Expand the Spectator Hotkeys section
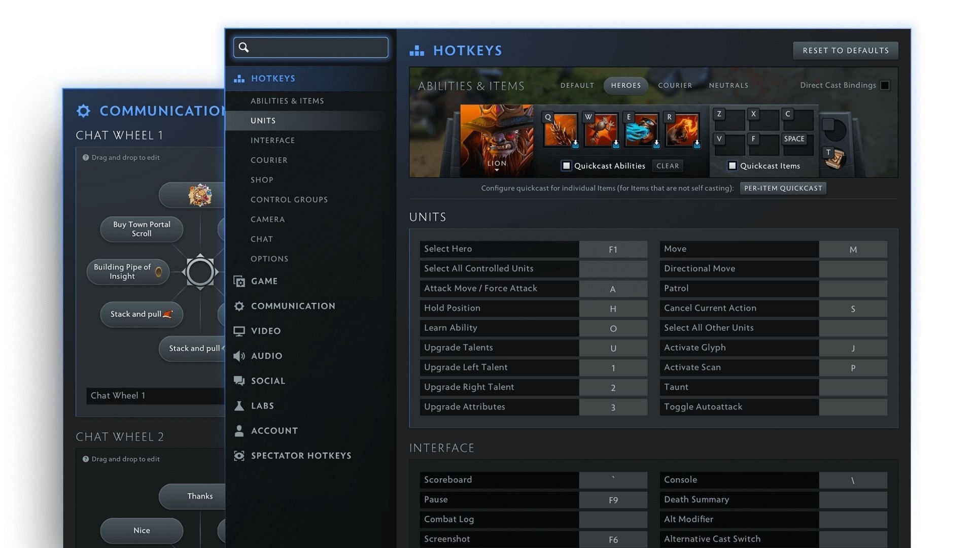The height and width of the screenshot is (548, 974). tap(301, 456)
